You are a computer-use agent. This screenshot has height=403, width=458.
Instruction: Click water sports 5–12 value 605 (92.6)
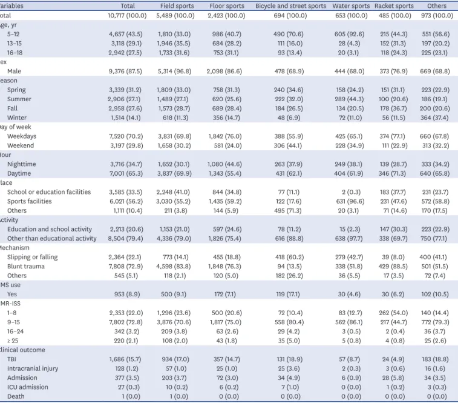349,34
